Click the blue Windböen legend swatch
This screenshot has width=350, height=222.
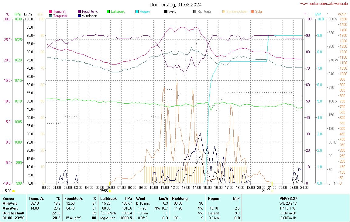[x=79, y=16]
